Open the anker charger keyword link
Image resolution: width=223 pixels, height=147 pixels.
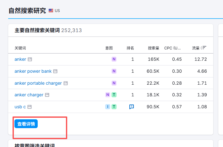point(29,95)
